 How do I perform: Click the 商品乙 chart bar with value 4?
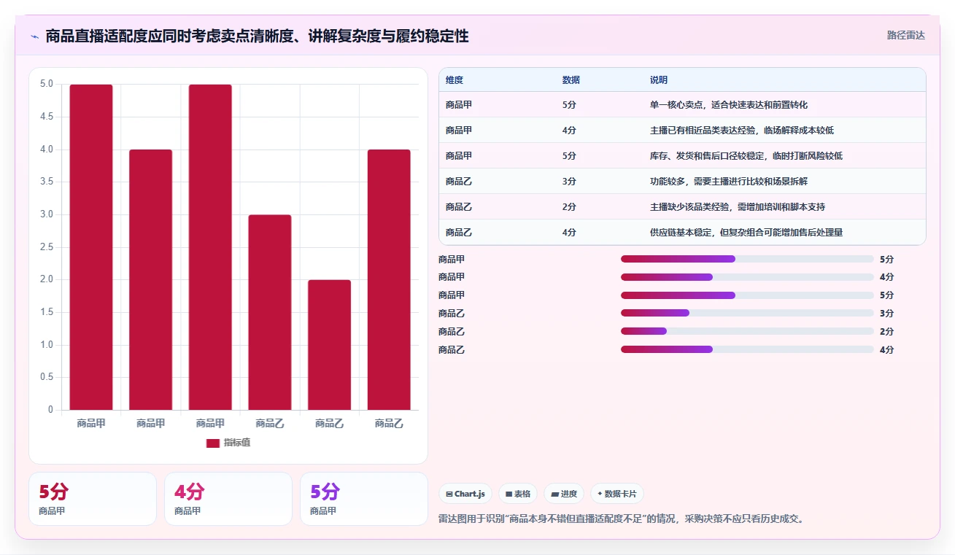point(389,279)
